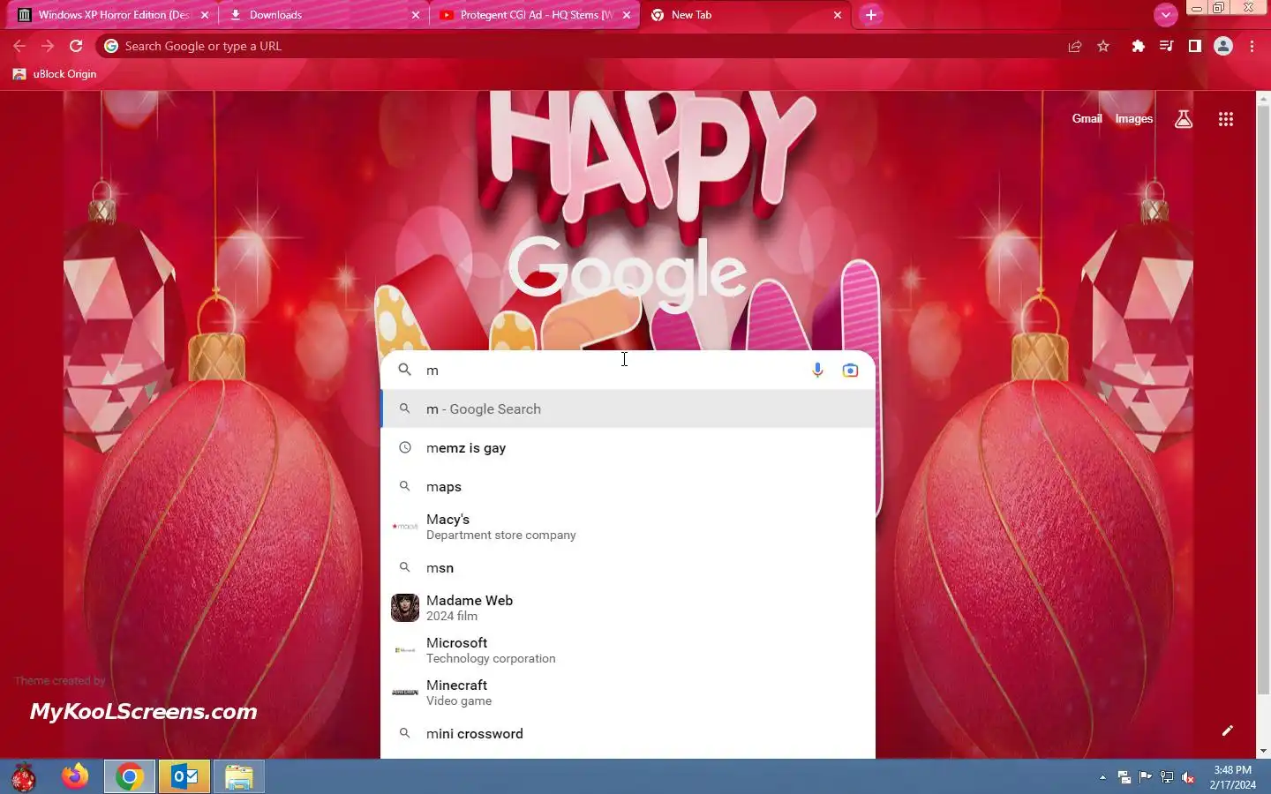The height and width of the screenshot is (794, 1271).
Task: Choose the Macy's suggestion
Action: click(x=628, y=527)
